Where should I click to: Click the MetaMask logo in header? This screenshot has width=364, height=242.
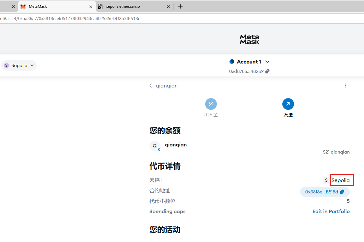(x=249, y=39)
